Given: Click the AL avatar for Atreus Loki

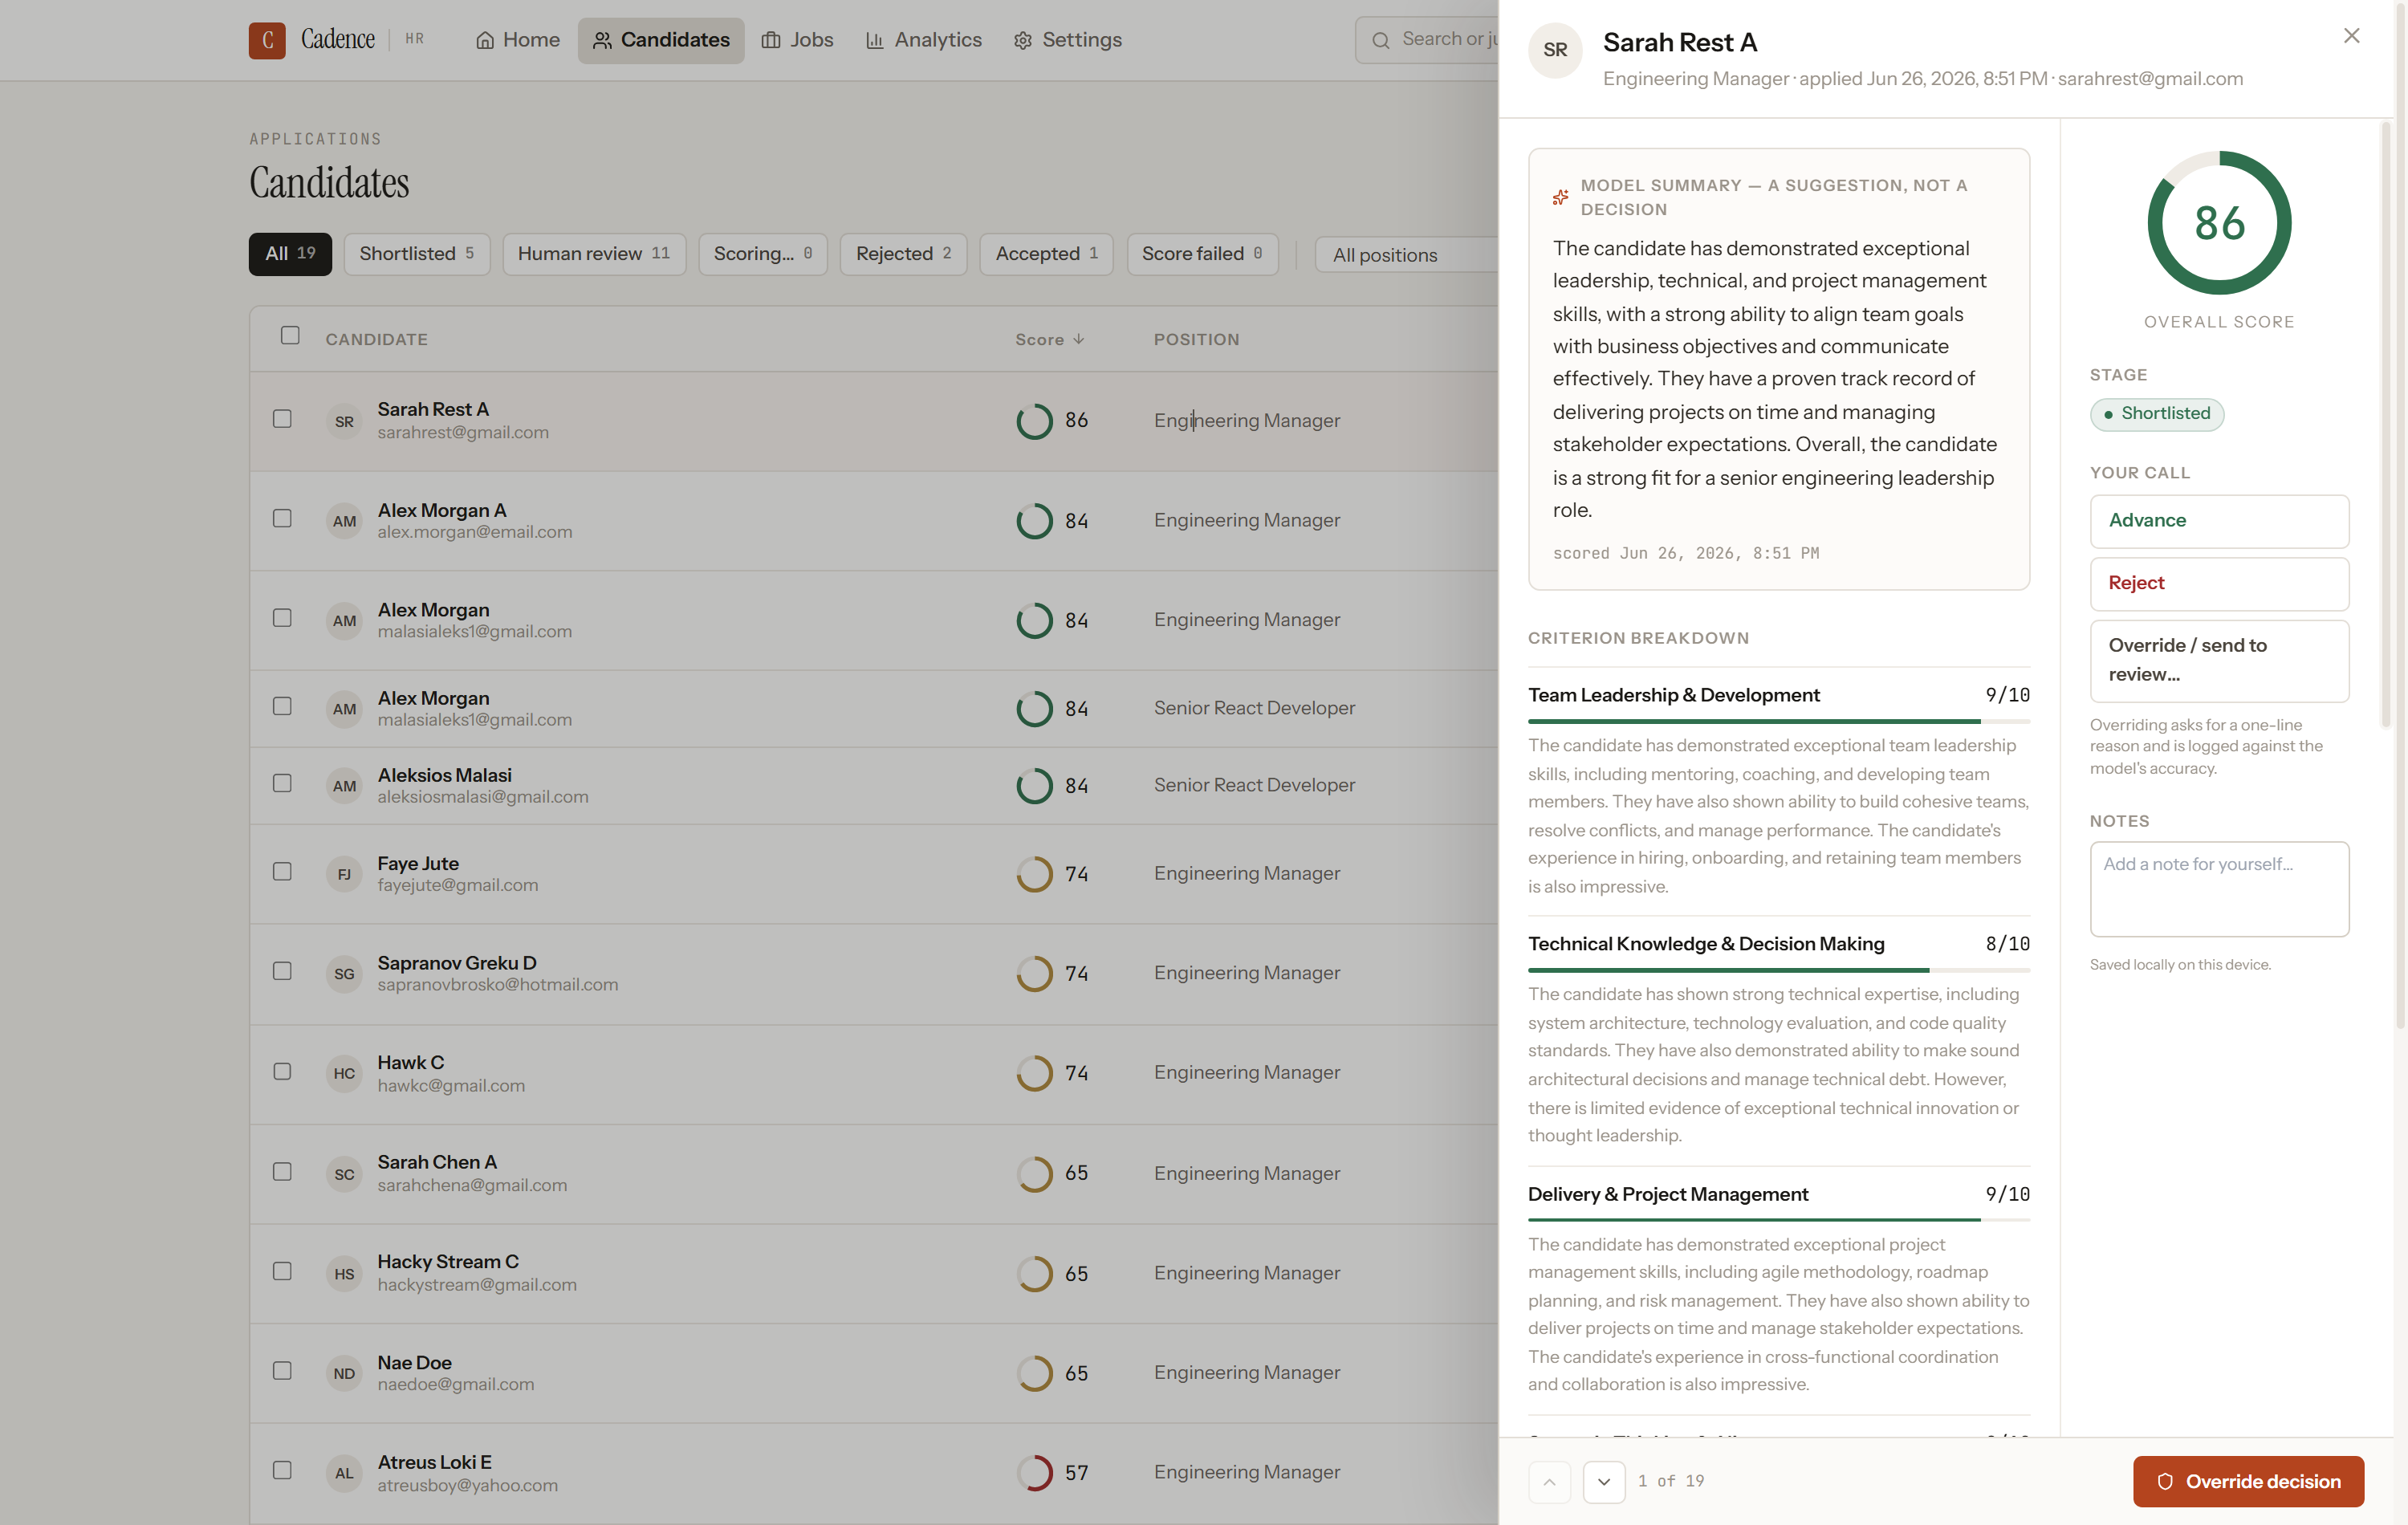Looking at the screenshot, I should coord(344,1473).
